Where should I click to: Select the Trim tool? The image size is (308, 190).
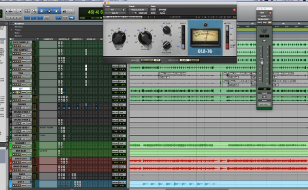pyautogui.click(x=42, y=11)
